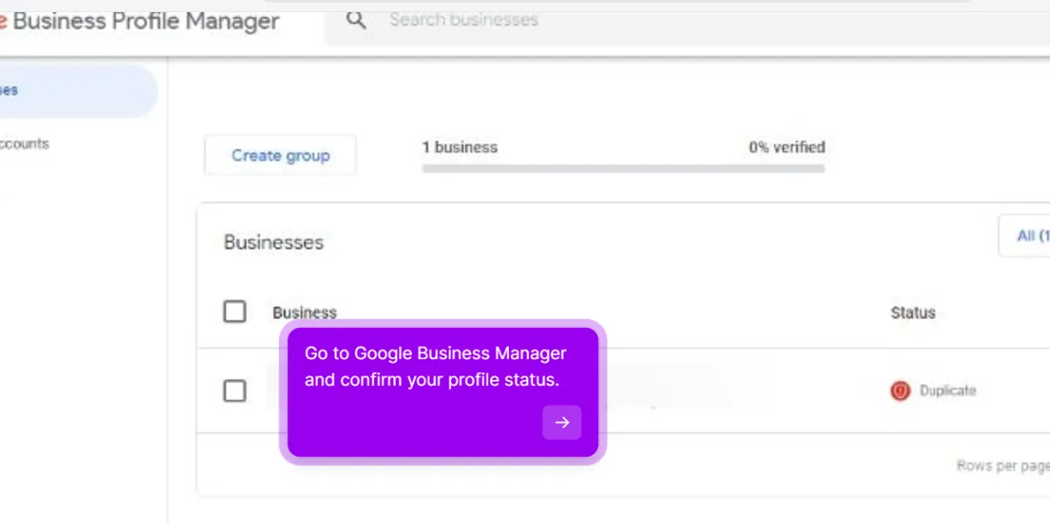Click the Business column header

tap(304, 313)
